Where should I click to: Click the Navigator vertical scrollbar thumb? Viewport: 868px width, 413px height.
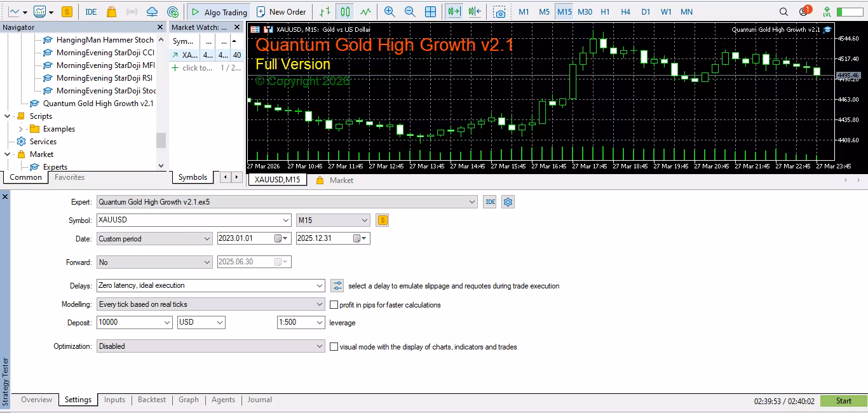(161, 140)
